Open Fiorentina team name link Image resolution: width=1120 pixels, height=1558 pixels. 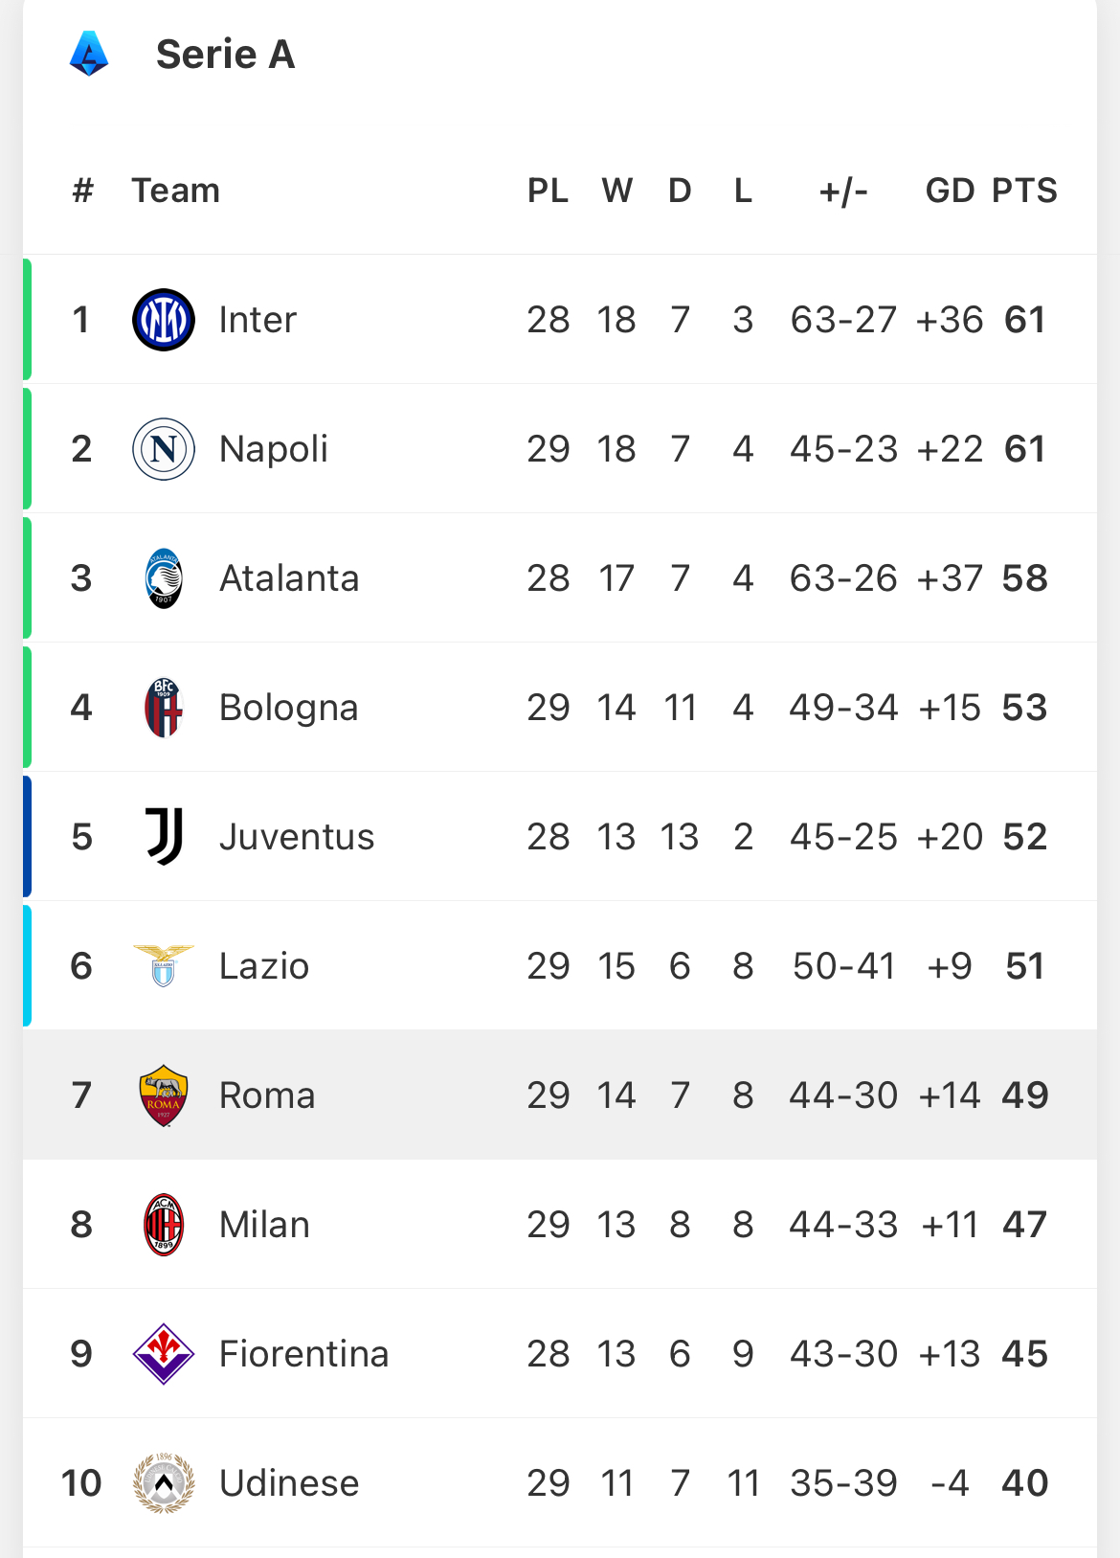[304, 1354]
